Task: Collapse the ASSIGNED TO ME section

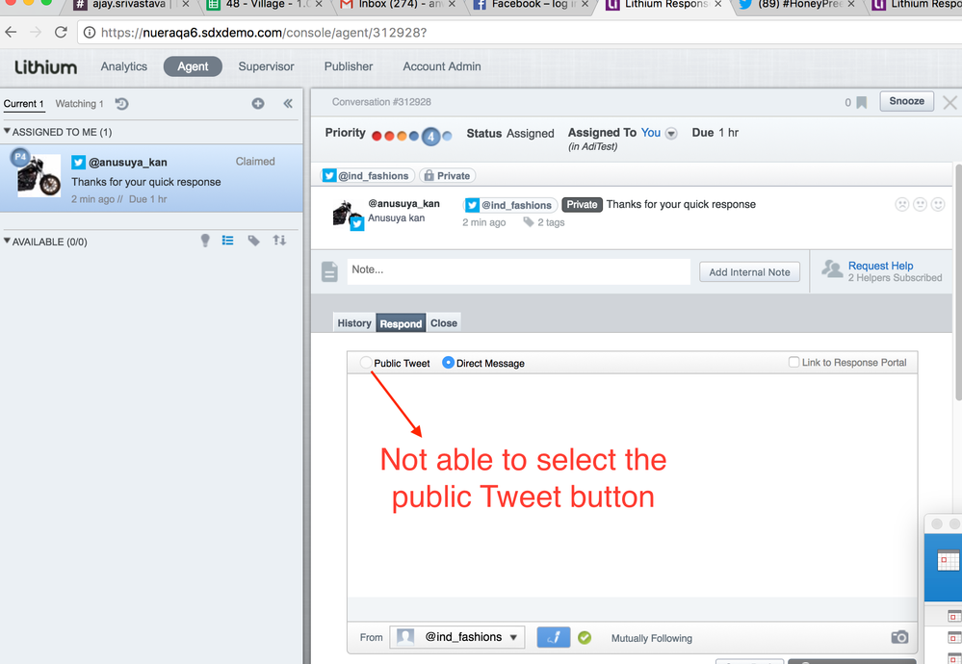Action: tap(7, 131)
